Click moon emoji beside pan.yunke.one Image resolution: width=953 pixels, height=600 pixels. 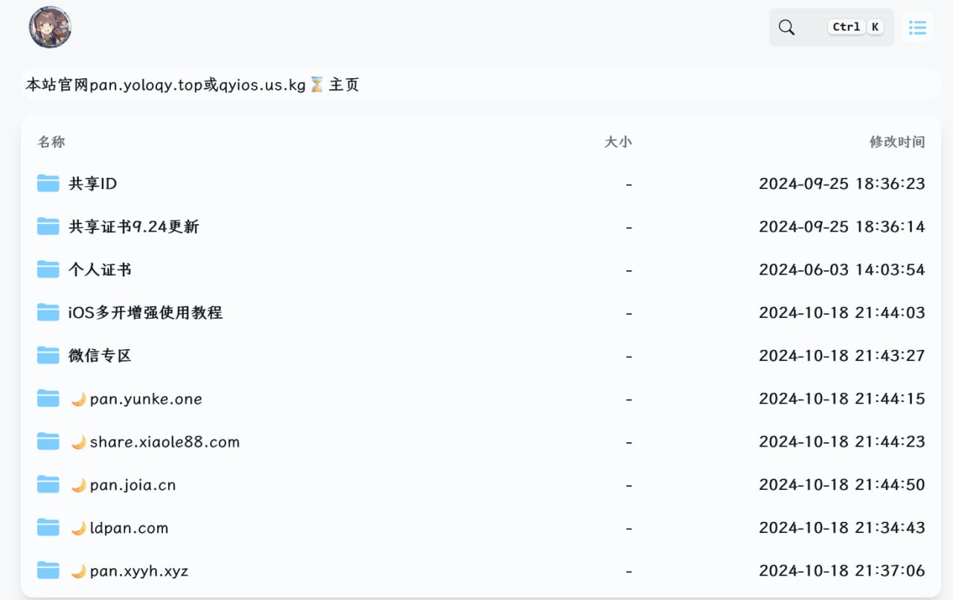click(78, 400)
